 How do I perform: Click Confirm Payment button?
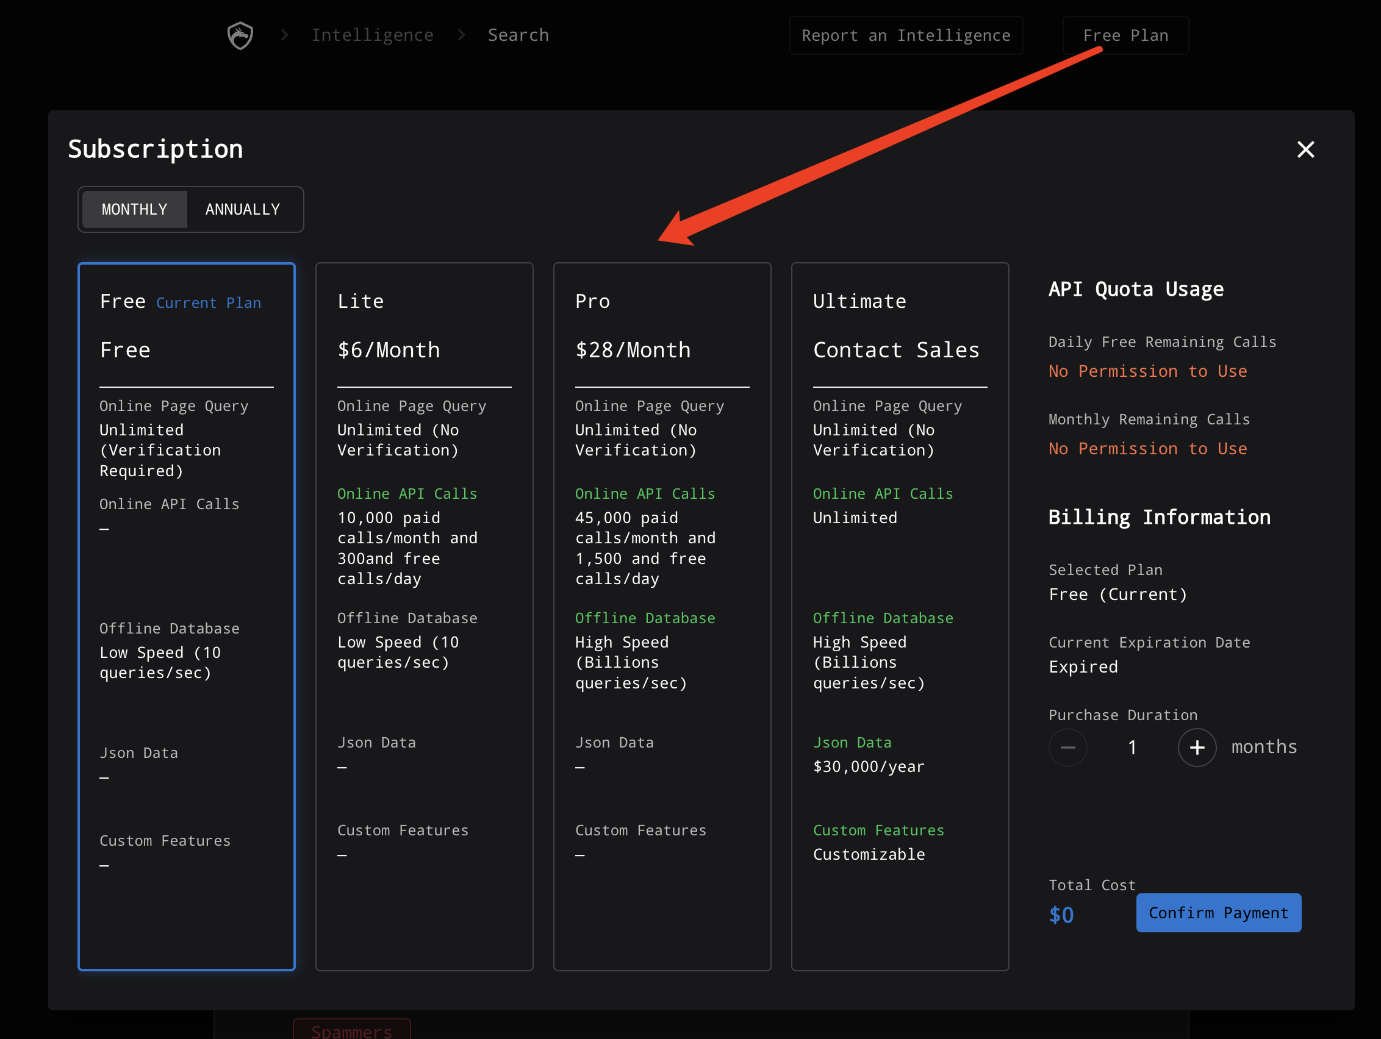pyautogui.click(x=1218, y=912)
